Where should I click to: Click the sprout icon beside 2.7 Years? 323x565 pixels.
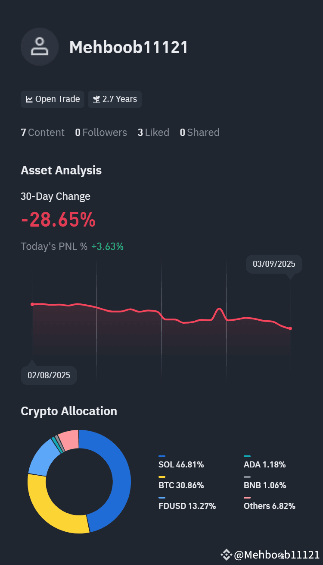coord(96,99)
